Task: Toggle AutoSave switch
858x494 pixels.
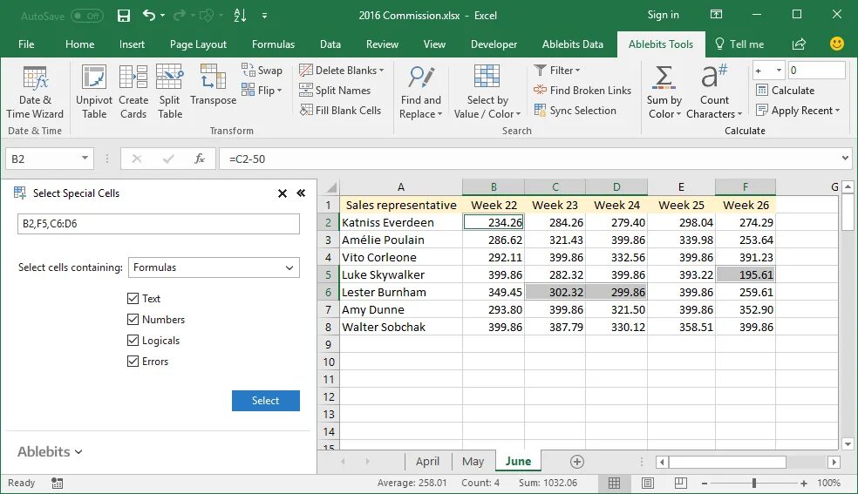Action: [87, 16]
